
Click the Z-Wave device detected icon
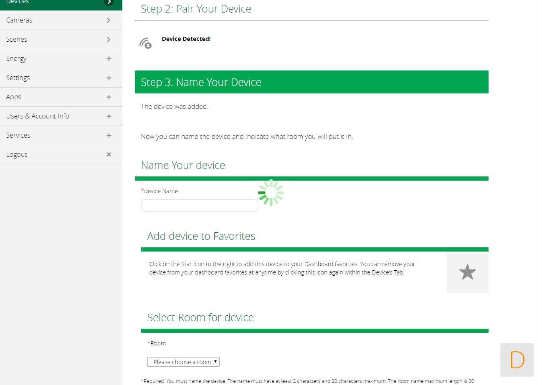tap(145, 43)
